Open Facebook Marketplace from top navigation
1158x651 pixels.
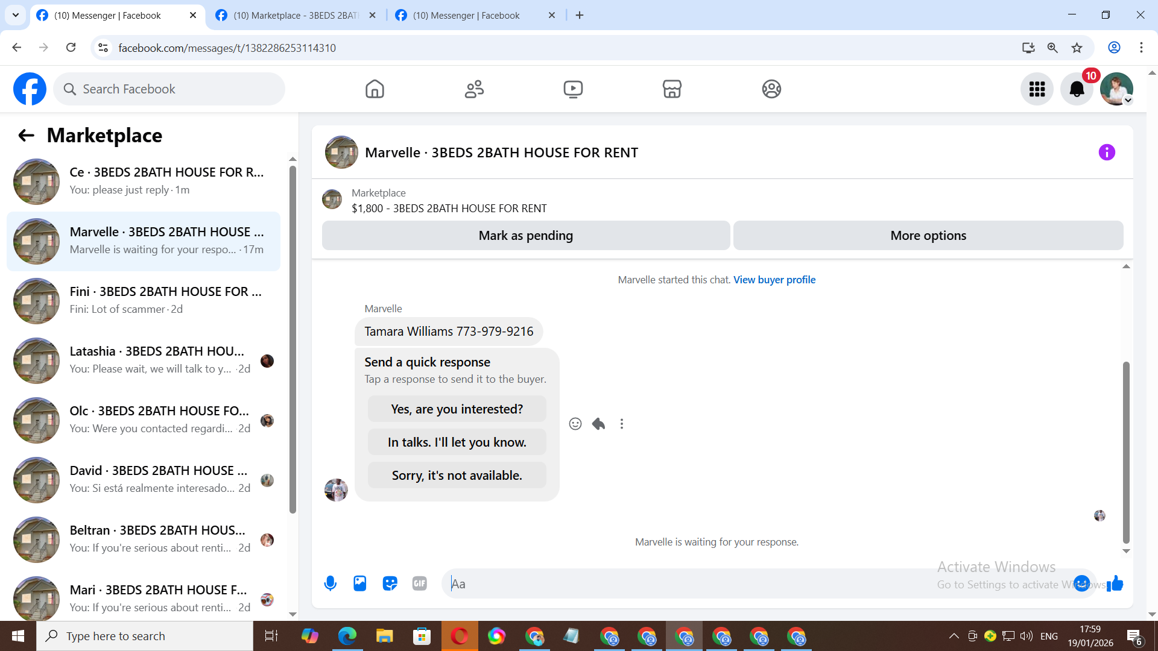pyautogui.click(x=672, y=89)
